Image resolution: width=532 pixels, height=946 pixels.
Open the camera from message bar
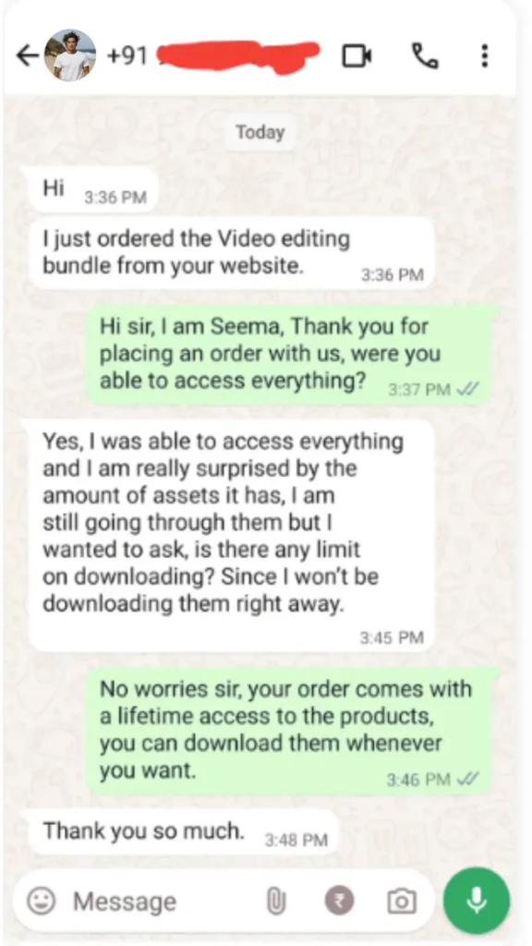click(x=401, y=902)
